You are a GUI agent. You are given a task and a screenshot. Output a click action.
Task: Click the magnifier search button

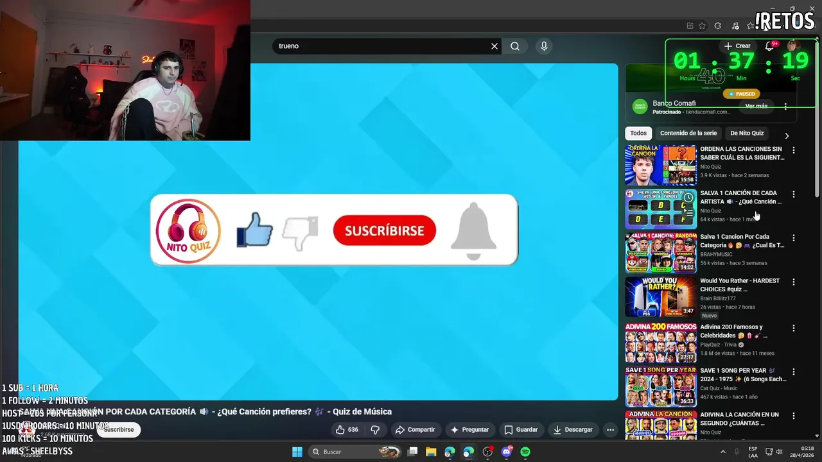[x=515, y=46]
